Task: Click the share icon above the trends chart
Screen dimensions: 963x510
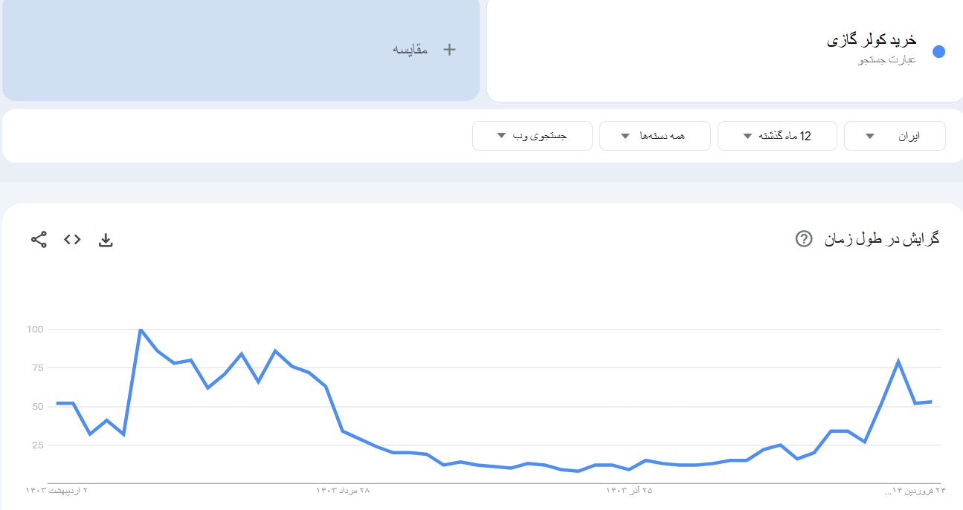Action: 37,240
